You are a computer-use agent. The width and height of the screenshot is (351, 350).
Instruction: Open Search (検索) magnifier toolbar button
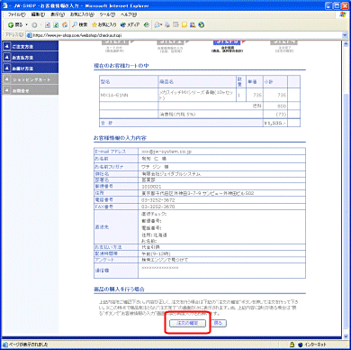coord(80,25)
